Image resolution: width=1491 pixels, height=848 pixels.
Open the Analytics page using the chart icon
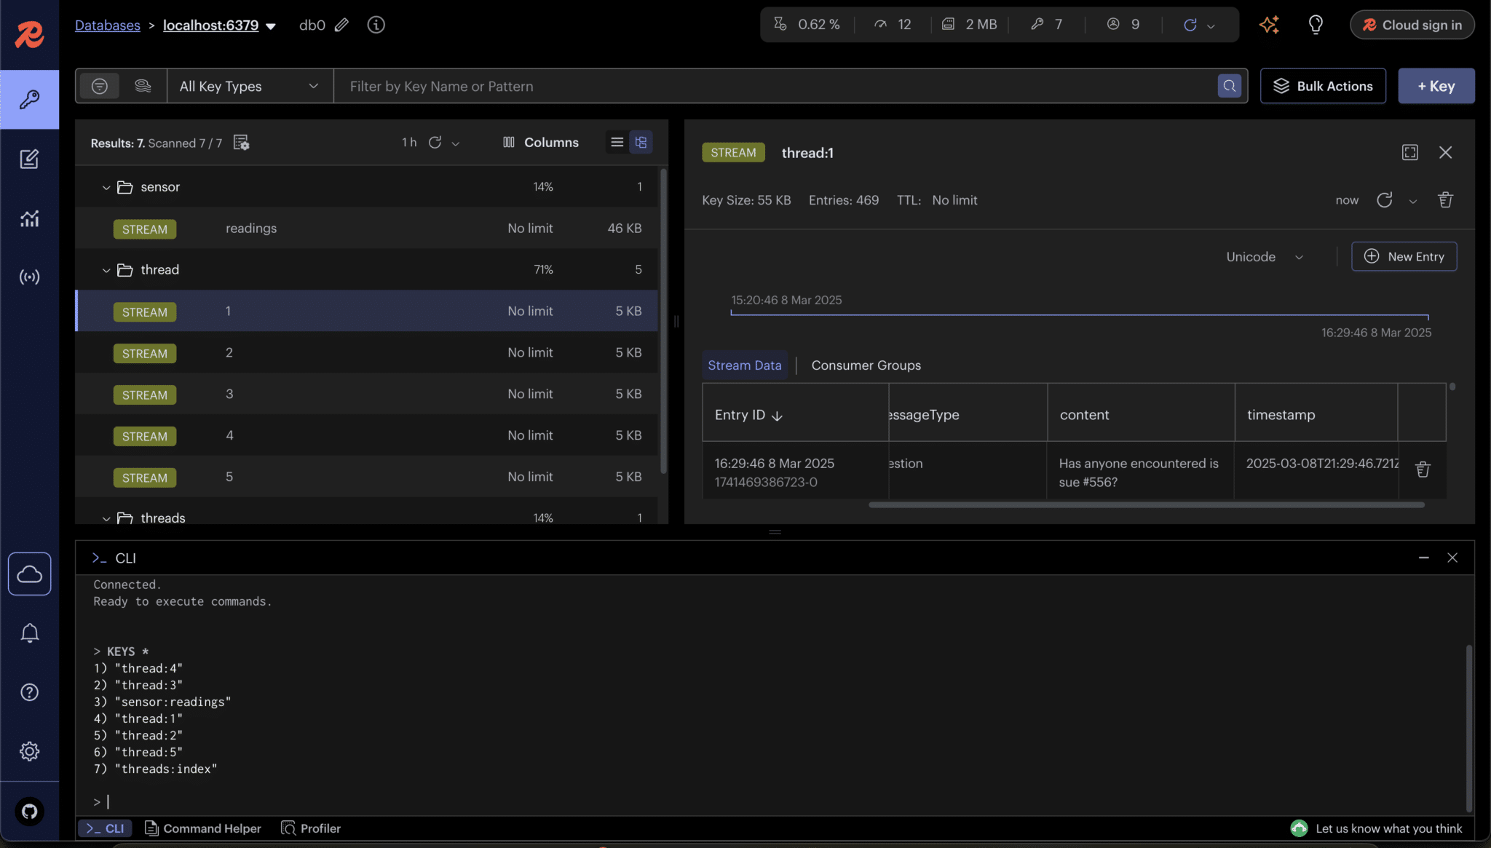click(30, 218)
